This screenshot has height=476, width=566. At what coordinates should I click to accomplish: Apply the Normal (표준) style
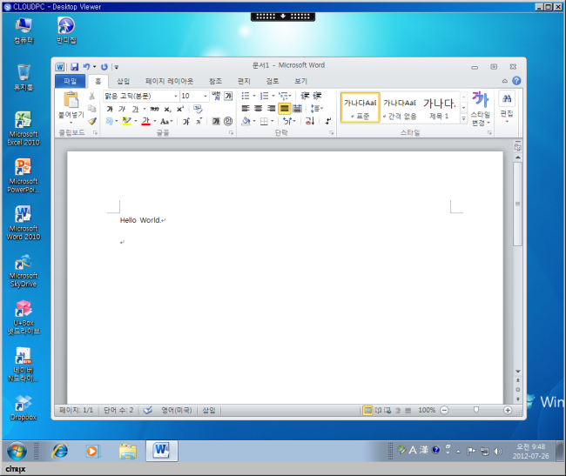pos(360,108)
